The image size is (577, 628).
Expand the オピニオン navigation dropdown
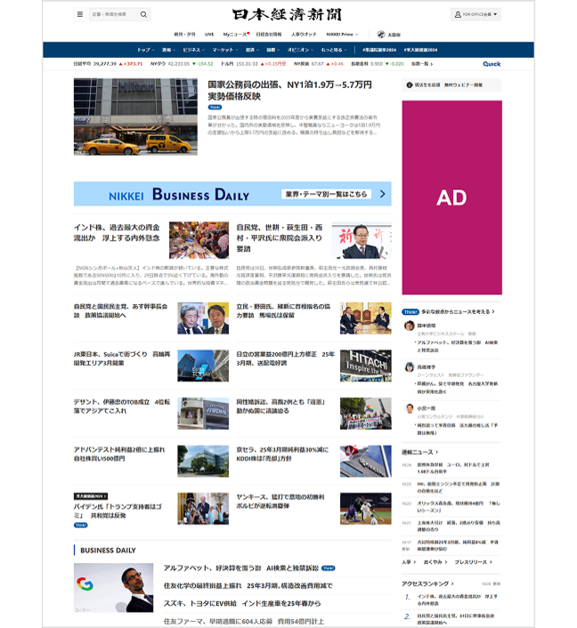click(301, 50)
